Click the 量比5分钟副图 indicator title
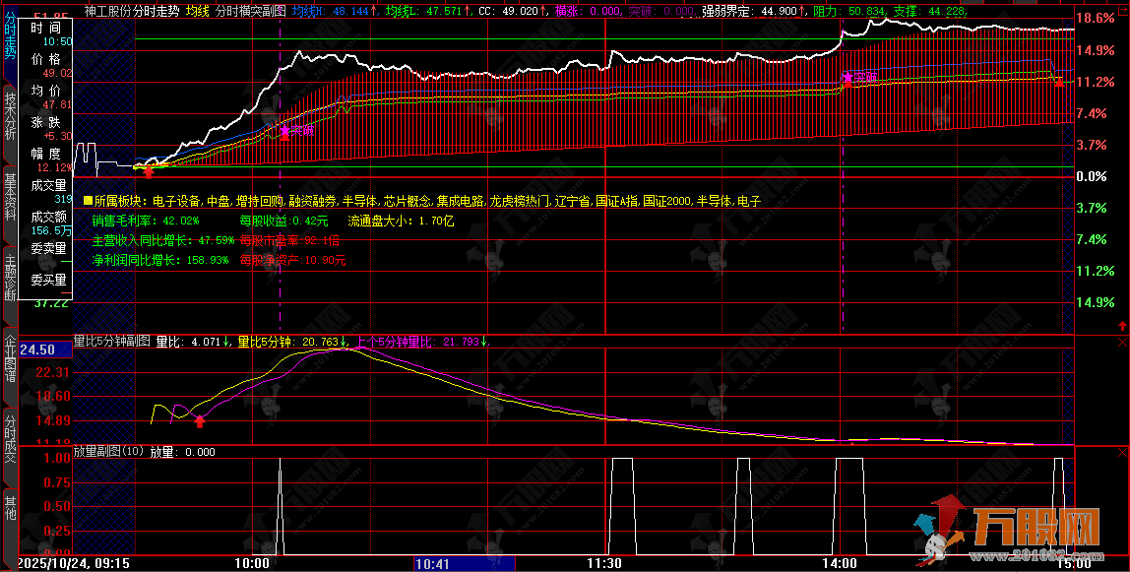Screen dimensions: 1130x572 112,342
